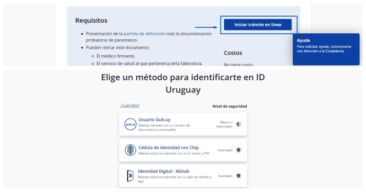Image resolution: width=366 pixels, height=192 pixels.
Task: Click the half-shield icon beside Básico o intermedio
Action: 238,124
